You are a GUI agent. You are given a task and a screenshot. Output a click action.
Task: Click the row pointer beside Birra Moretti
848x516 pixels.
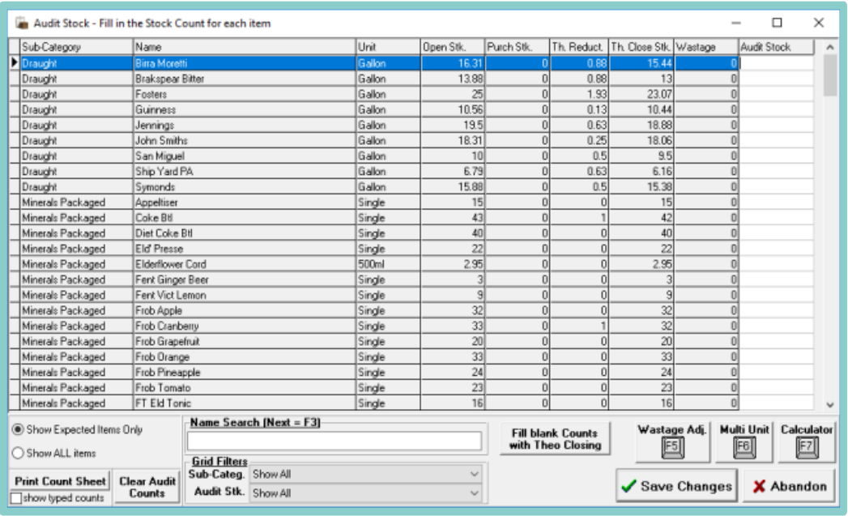pyautogui.click(x=14, y=62)
